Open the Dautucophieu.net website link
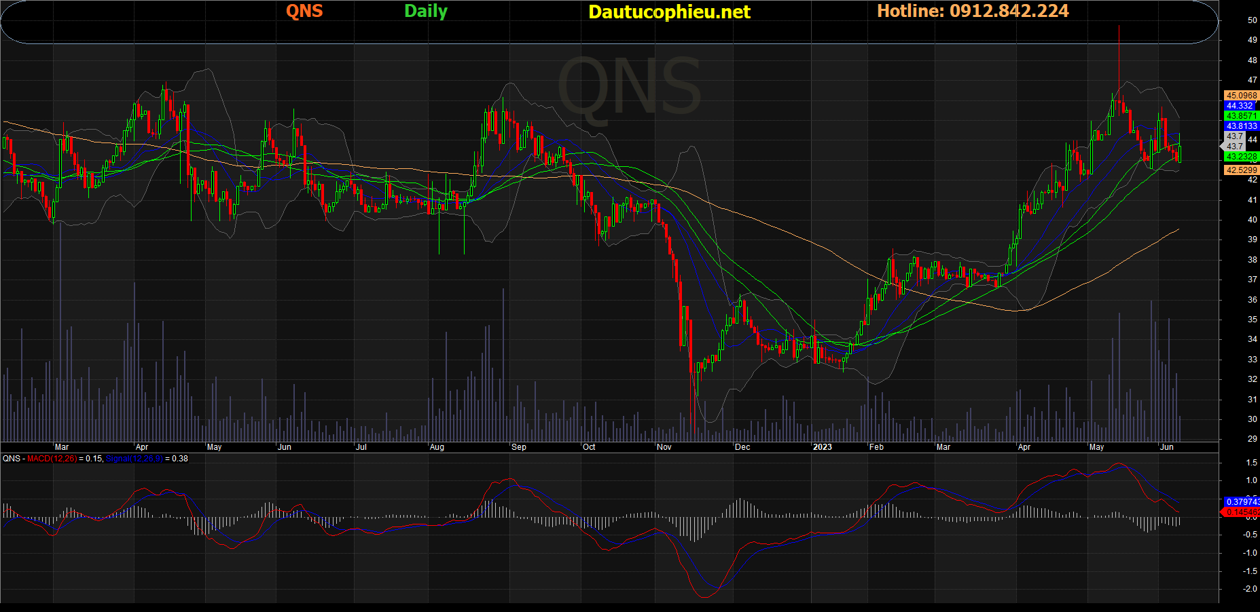Viewport: 1260px width, 612px height. pos(669,12)
